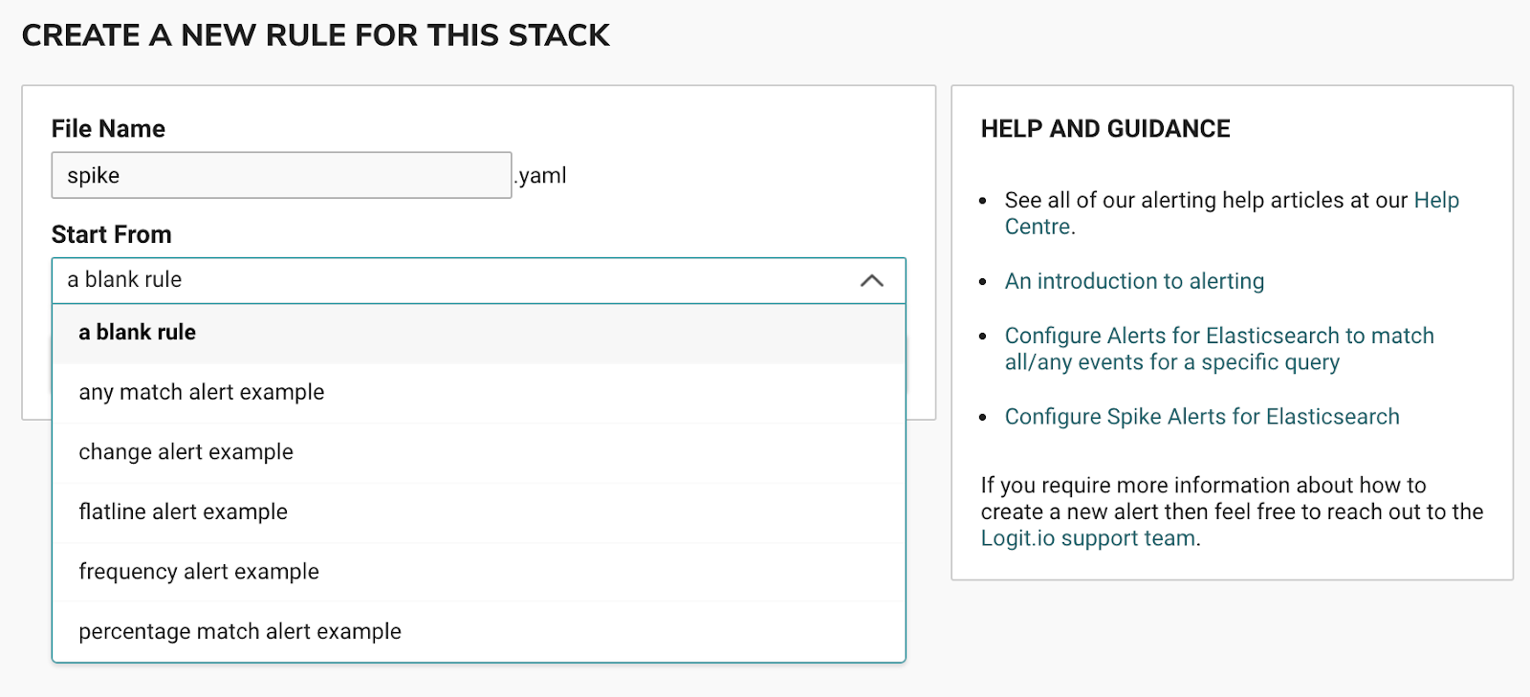The width and height of the screenshot is (1530, 697).
Task: Select the 'a blank rule' option
Action: [x=138, y=333]
